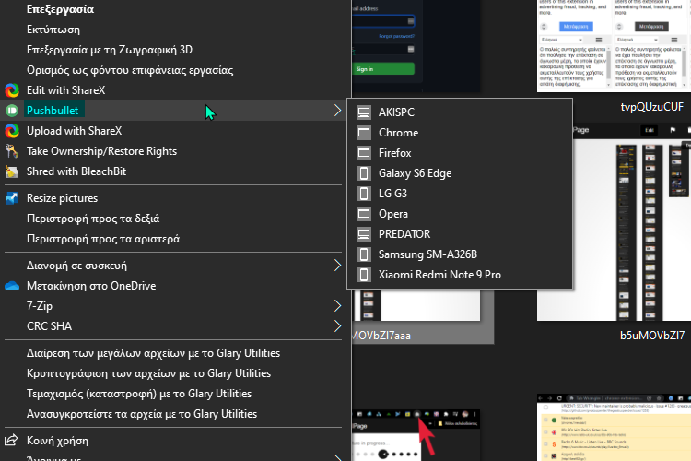Click the b5uMOVbZI7 file name
The width and height of the screenshot is (691, 461).
pos(652,336)
